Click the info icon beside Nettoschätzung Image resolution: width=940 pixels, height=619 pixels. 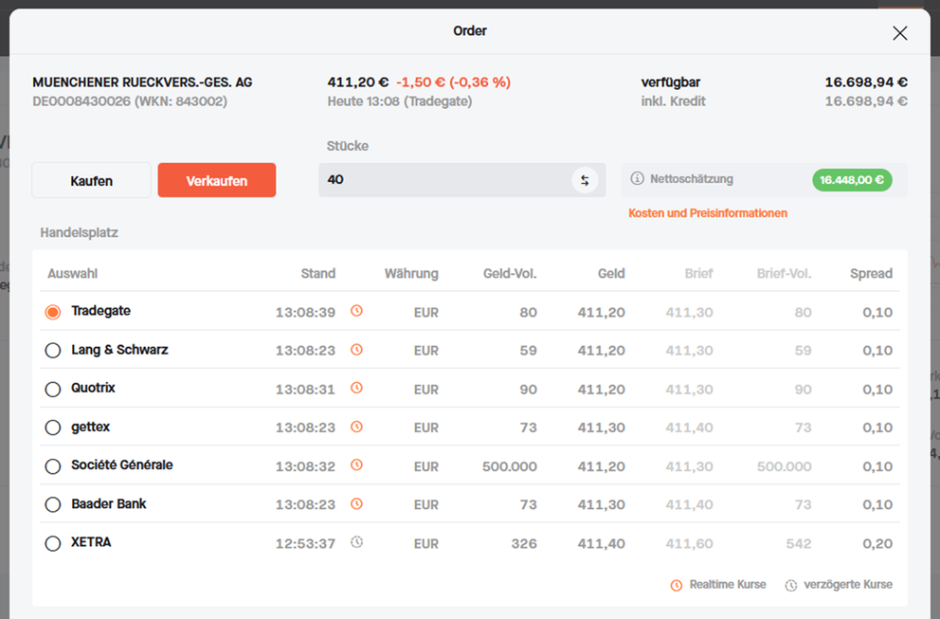pos(637,179)
